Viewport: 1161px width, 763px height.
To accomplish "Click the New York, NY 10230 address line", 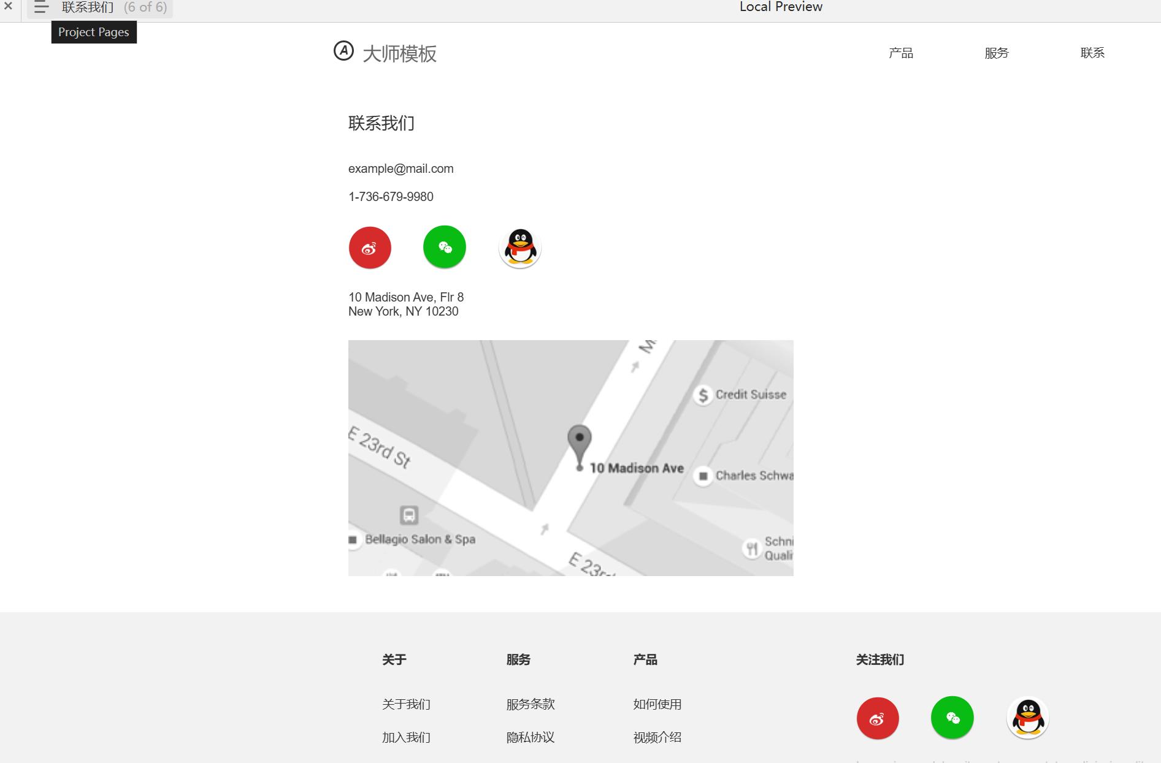I will point(404,311).
